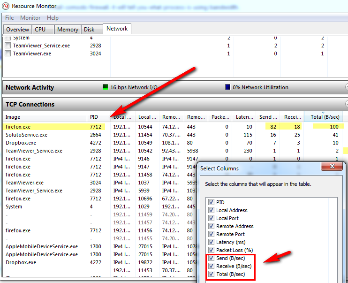
Task: Collapse the Network Activity section
Action: point(346,87)
